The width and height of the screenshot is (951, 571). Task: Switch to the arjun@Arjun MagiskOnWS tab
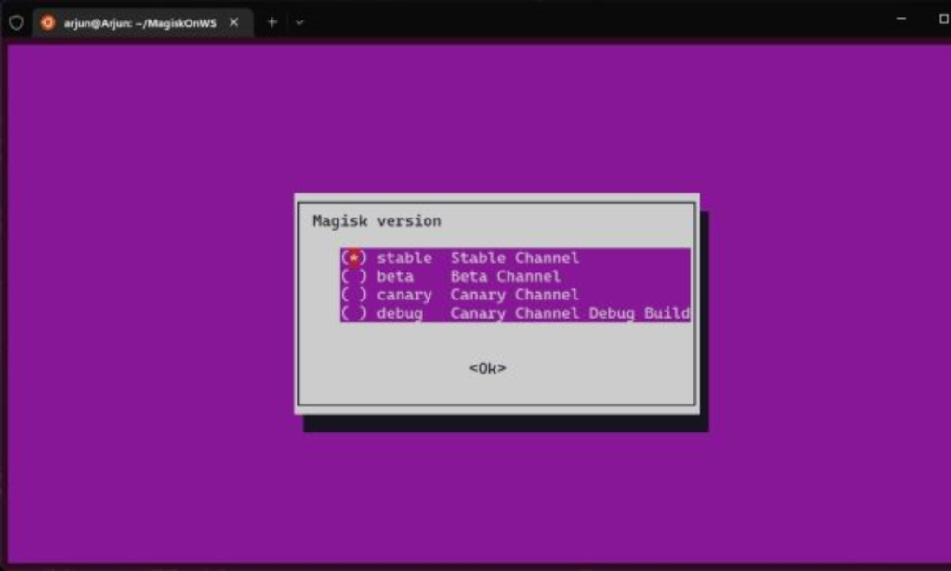point(143,23)
